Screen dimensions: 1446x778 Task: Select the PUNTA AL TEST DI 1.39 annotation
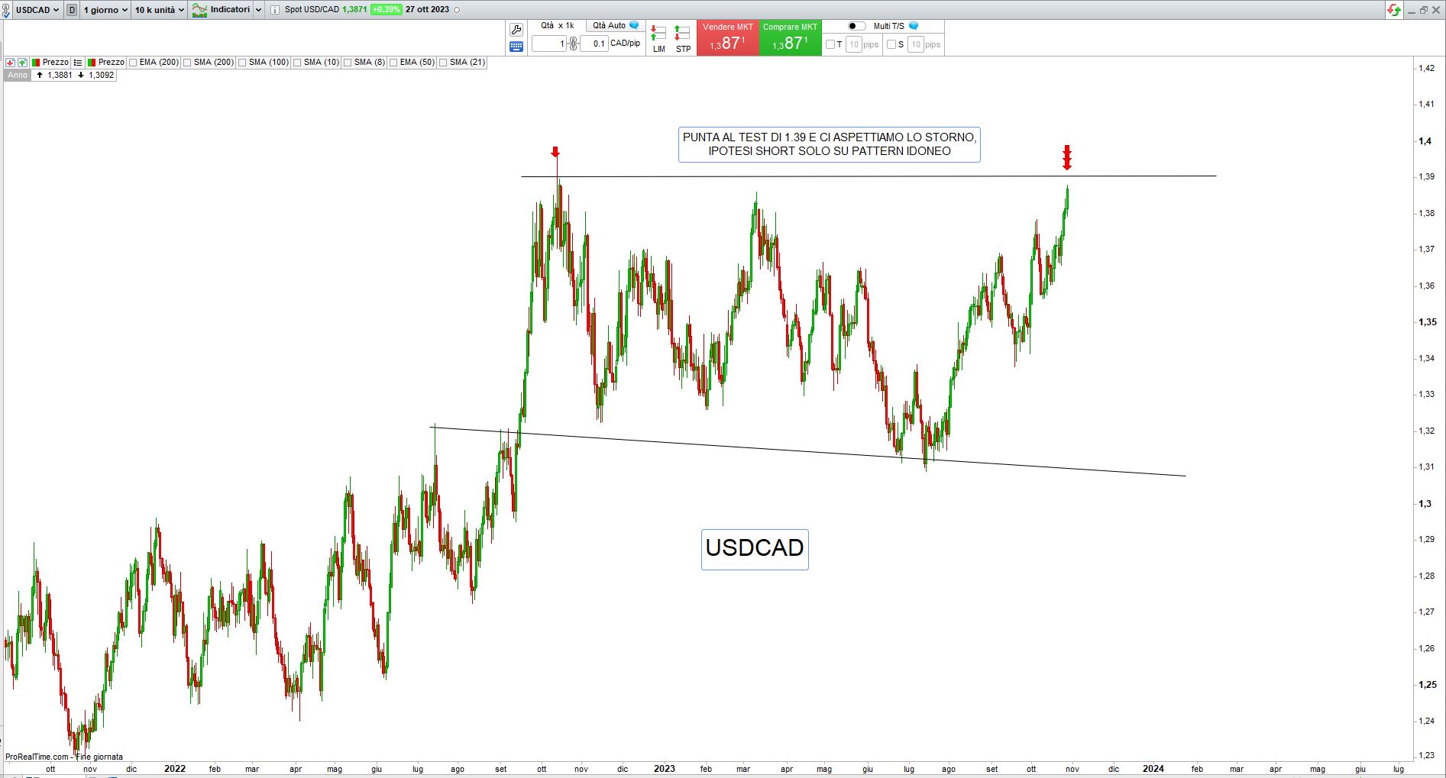pyautogui.click(x=830, y=144)
